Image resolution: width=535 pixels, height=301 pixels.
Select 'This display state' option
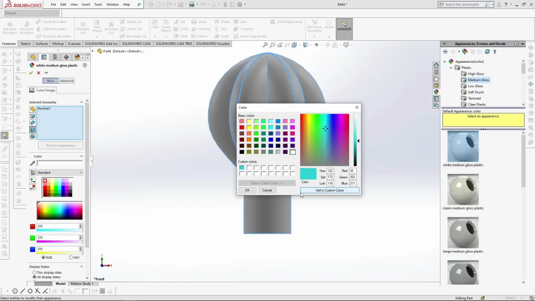34,272
